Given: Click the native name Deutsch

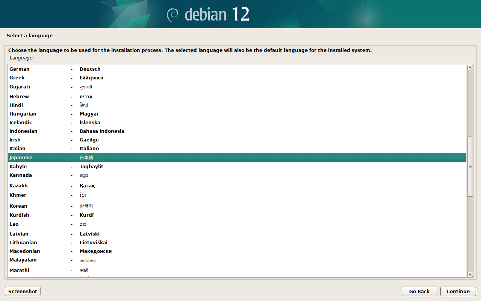Looking at the screenshot, I should (90, 69).
